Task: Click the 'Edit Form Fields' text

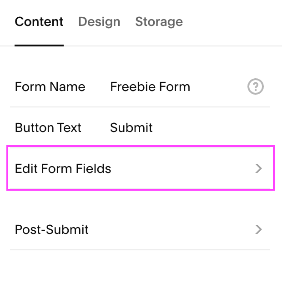Action: point(63,169)
